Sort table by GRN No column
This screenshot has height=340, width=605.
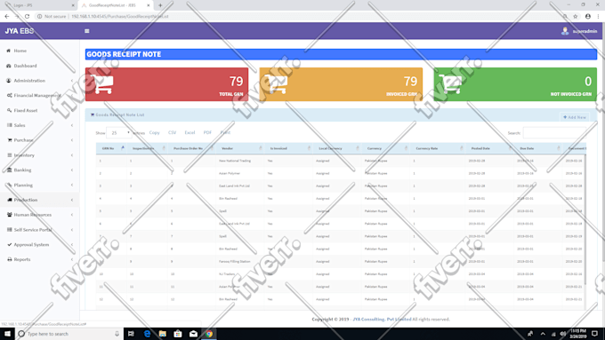(111, 148)
